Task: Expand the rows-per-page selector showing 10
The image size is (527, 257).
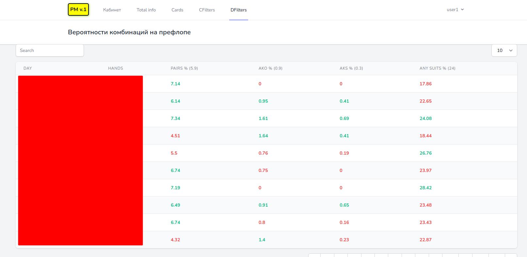Action: point(504,50)
